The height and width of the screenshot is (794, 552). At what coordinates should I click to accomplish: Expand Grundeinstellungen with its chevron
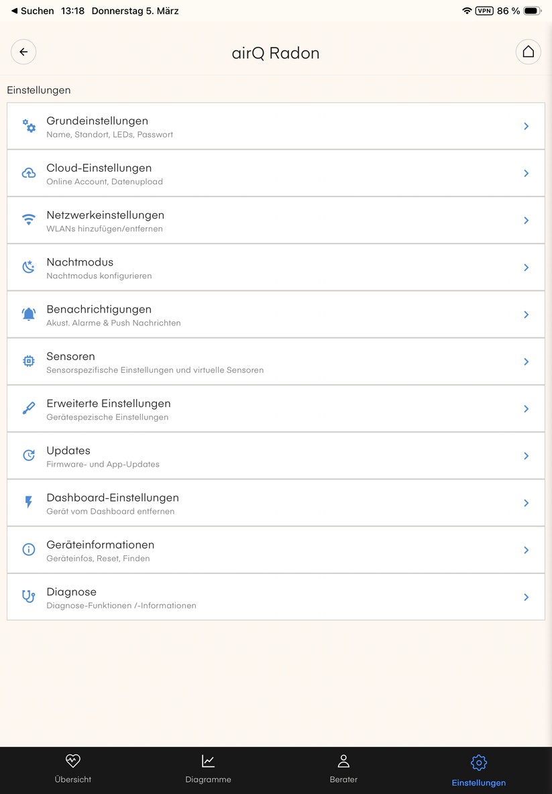pyautogui.click(x=526, y=126)
